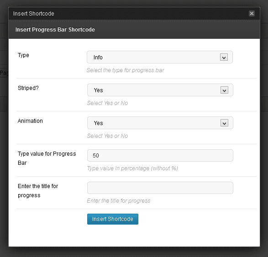Click the arrow icon of the Type dropdown
This screenshot has height=257, width=268.
coord(224,57)
